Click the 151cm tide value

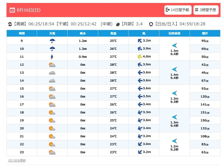click(205, 112)
